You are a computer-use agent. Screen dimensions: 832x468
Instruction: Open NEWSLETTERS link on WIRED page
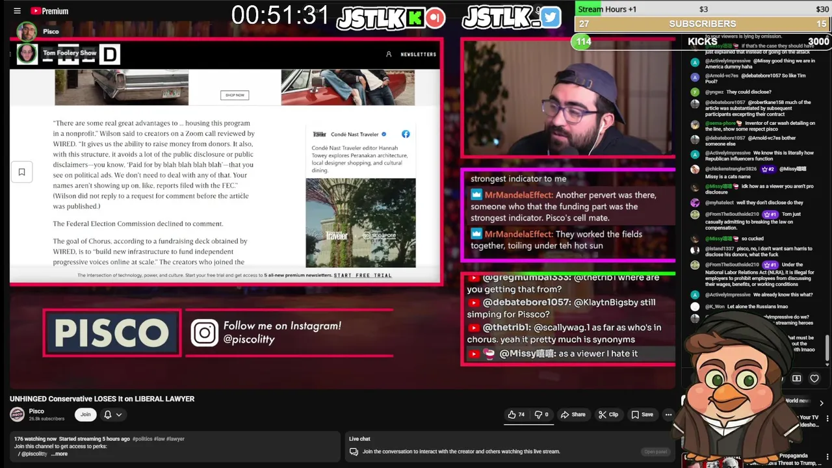(419, 55)
